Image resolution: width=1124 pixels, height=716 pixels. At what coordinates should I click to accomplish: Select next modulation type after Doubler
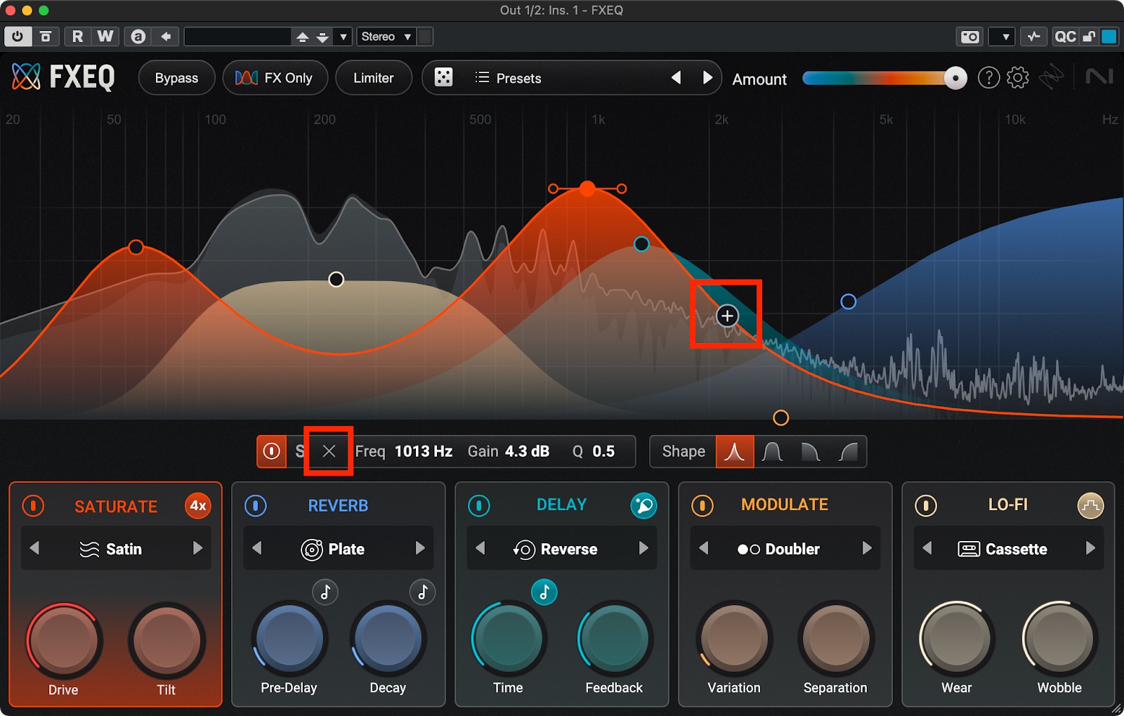[867, 548]
